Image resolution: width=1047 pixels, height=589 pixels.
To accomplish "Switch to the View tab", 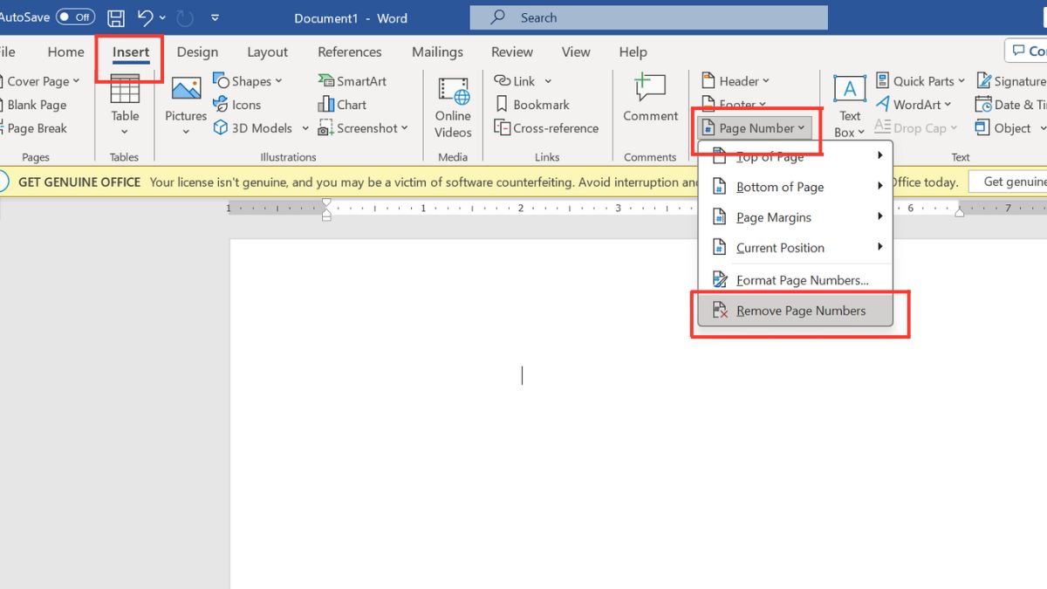I will 576,51.
